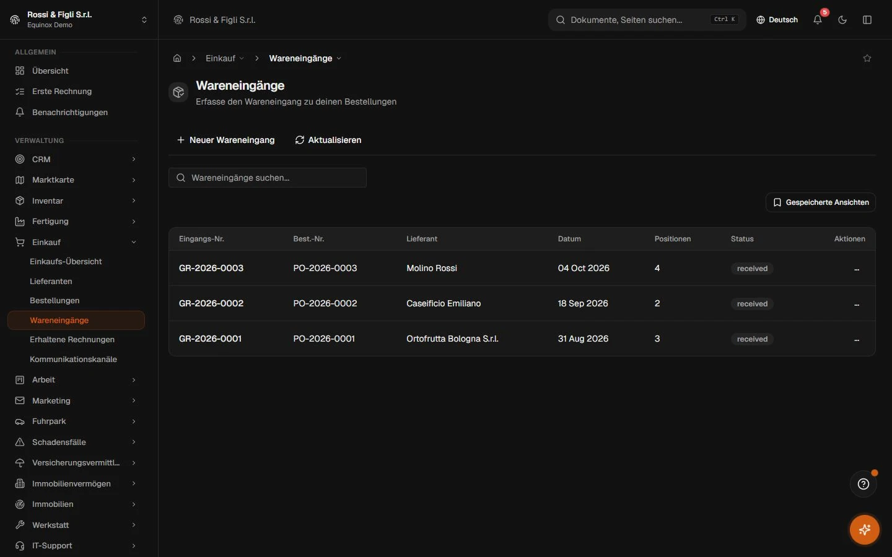The height and width of the screenshot is (557, 892).
Task: Open the orange AI assistant button
Action: [x=865, y=530]
